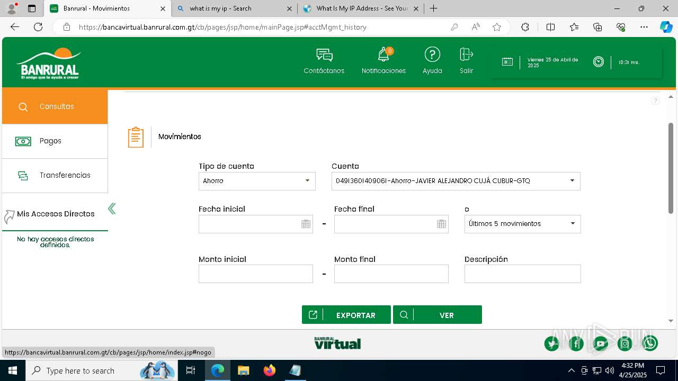Screen dimensions: 678x381
Task: Click the Monto inicial input field
Action: point(256,274)
